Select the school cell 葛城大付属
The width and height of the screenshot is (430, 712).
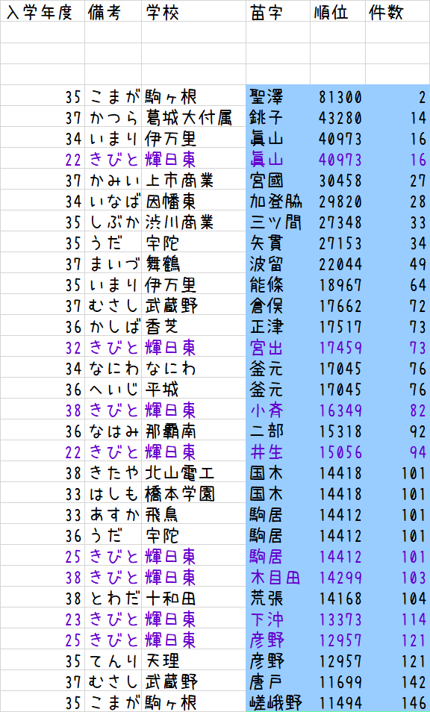[194, 116]
